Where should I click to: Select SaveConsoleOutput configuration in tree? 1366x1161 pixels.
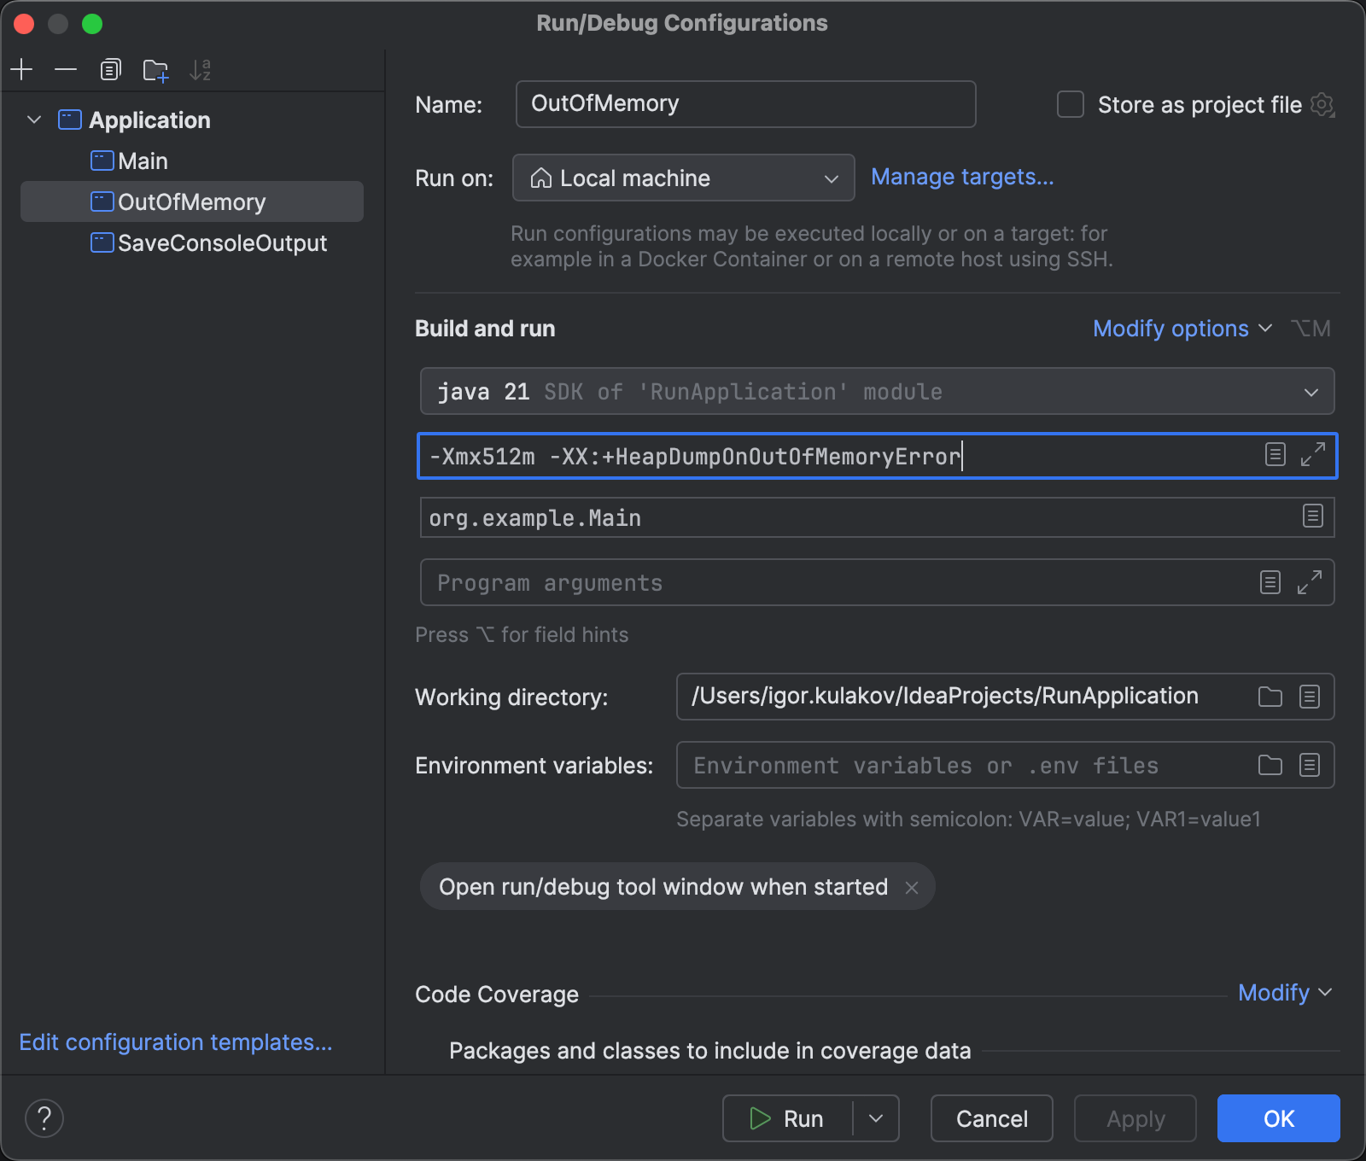(222, 243)
